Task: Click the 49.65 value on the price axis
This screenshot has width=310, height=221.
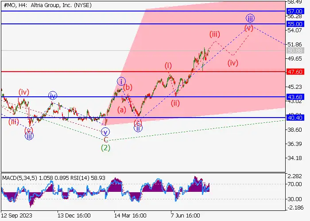Action: pos(294,59)
